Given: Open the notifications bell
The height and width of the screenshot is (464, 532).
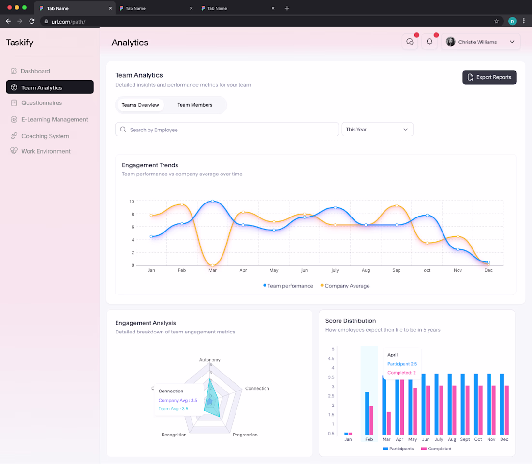Looking at the screenshot, I should pos(429,42).
